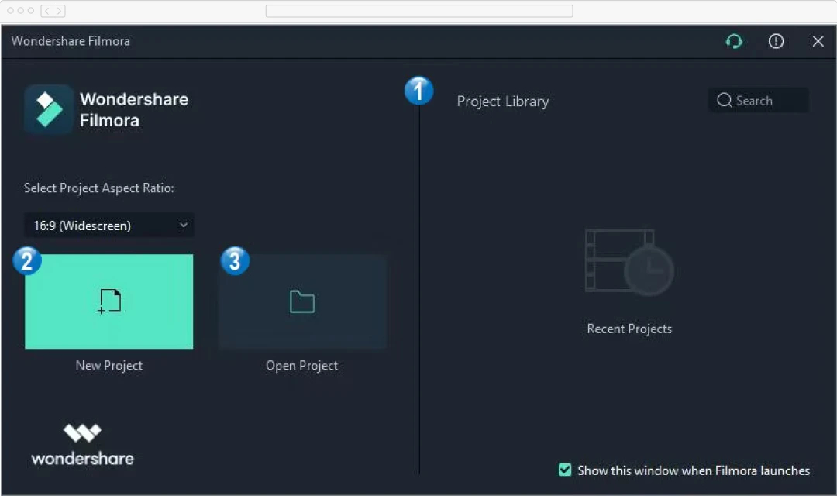Expand the 16:9 (Widescreen) selector chevron

(184, 225)
